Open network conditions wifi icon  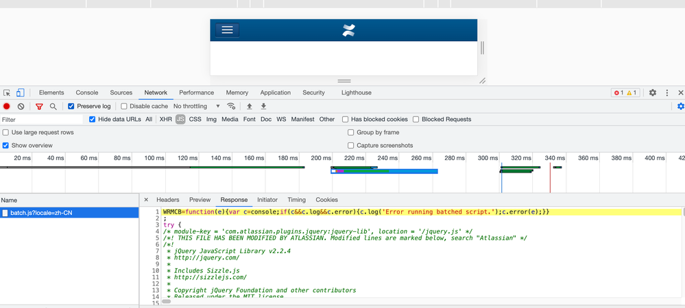tap(231, 106)
